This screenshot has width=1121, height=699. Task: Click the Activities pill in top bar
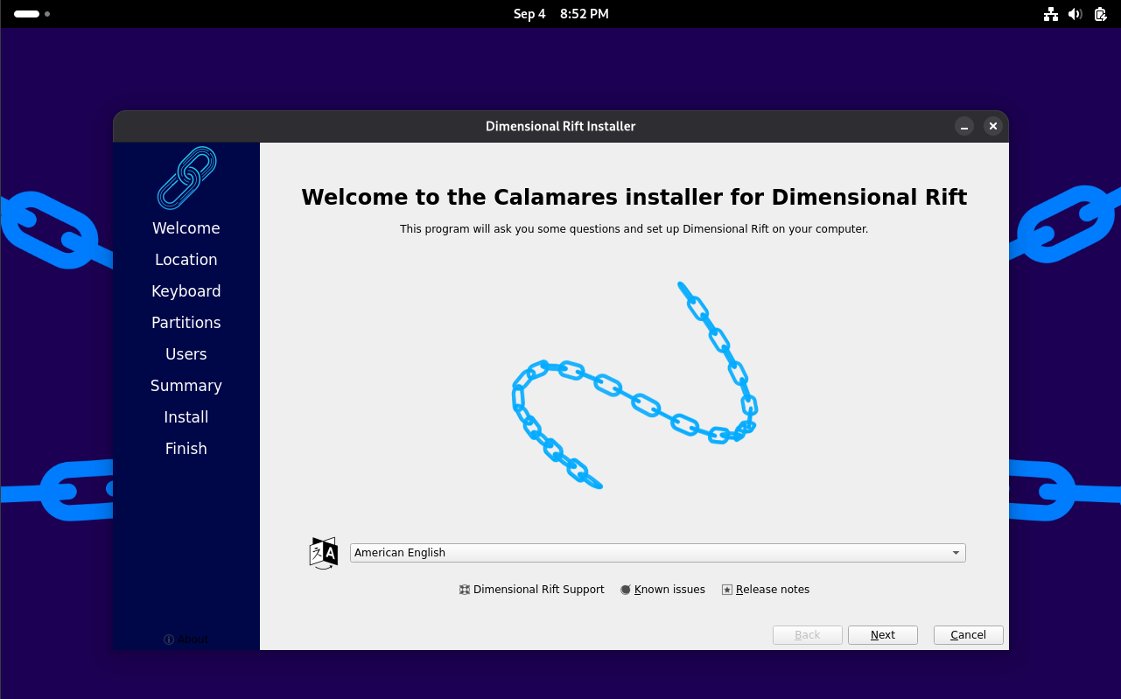click(27, 14)
